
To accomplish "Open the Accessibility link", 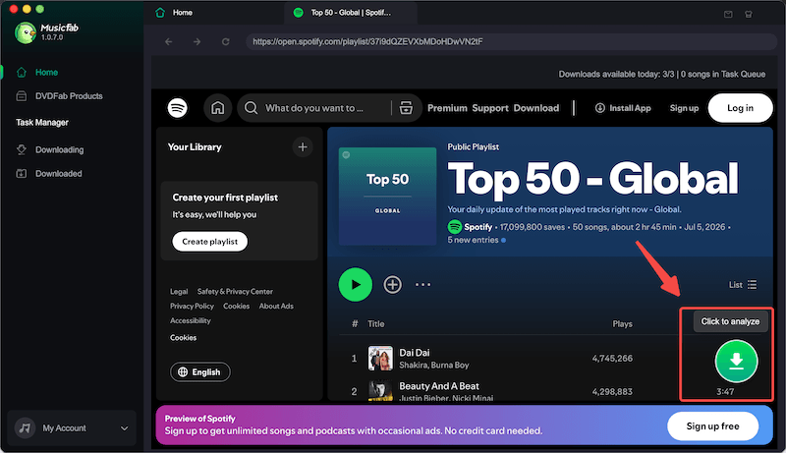I will coord(190,320).
